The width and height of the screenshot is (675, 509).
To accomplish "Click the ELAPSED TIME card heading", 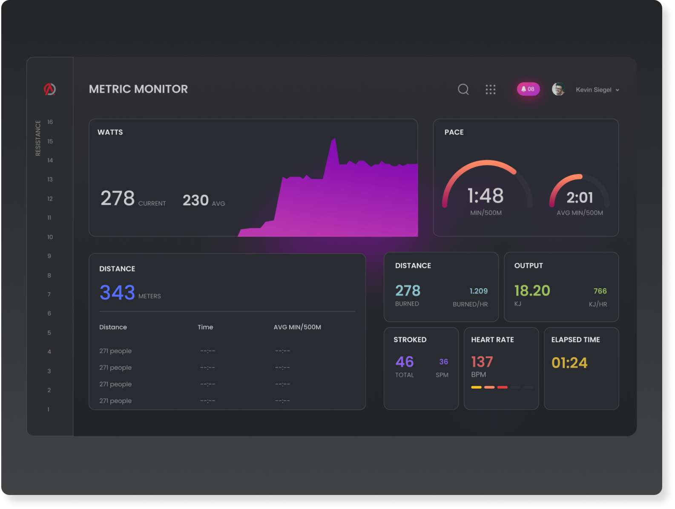I will [x=575, y=340].
